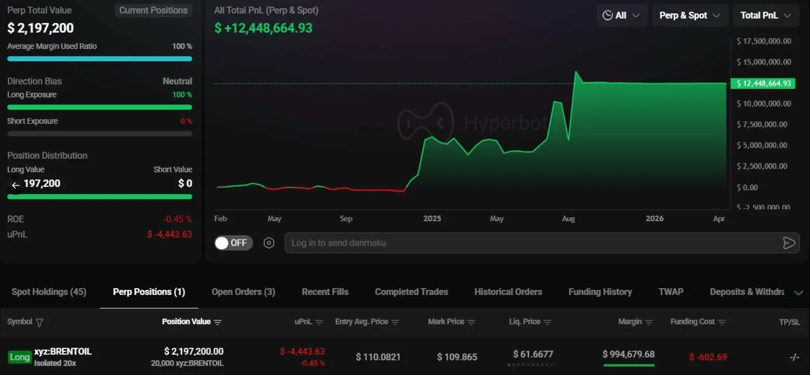The image size is (810, 375).
Task: Click the Margin column sort icon
Action: click(649, 322)
